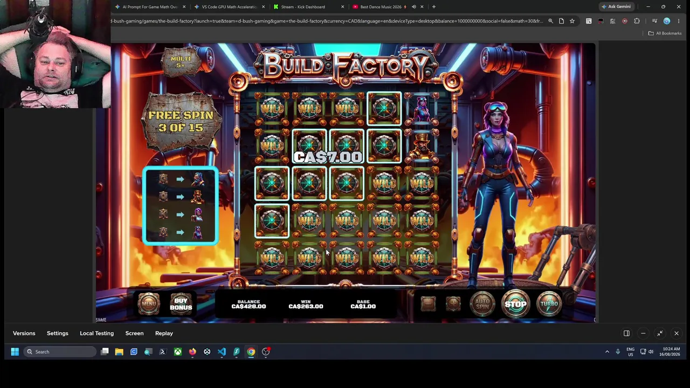The image size is (690, 388).
Task: Open the Windows Start menu
Action: pos(15,352)
